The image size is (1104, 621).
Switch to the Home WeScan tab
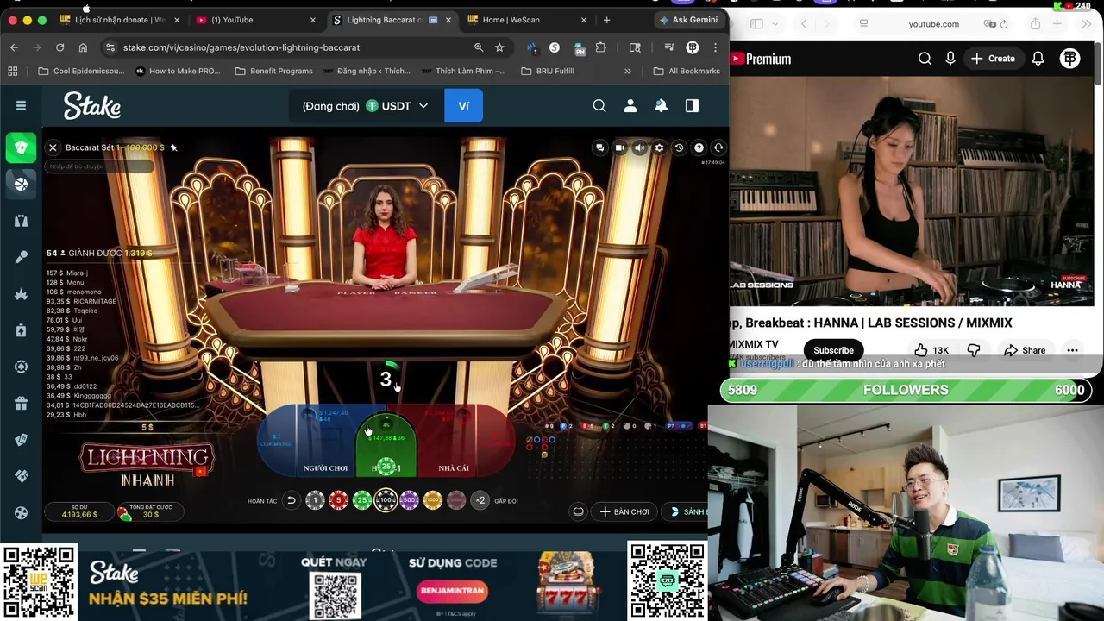[x=526, y=19]
